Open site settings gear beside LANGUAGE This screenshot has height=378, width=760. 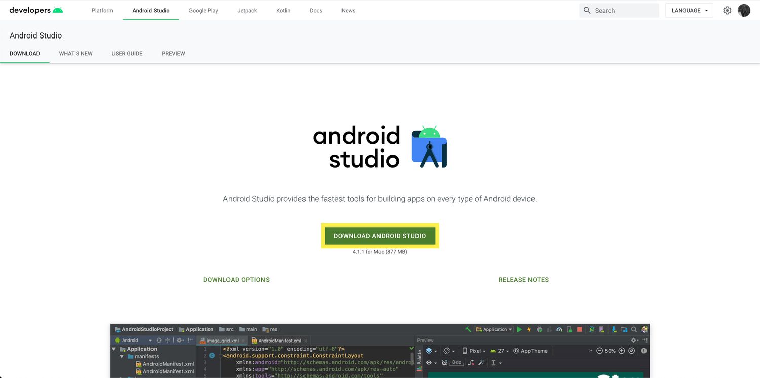727,10
